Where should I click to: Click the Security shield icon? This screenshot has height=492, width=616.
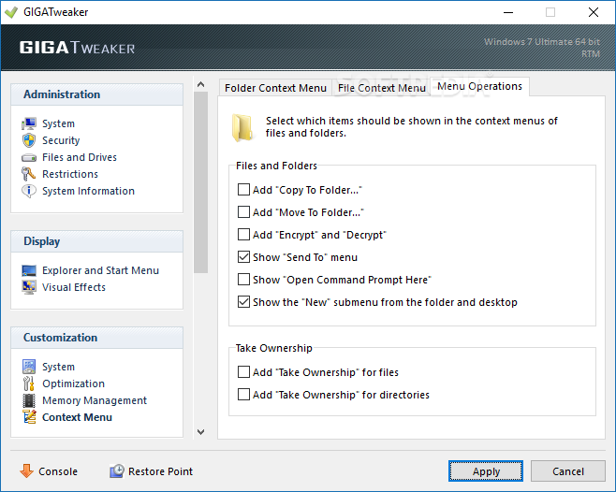(x=29, y=140)
